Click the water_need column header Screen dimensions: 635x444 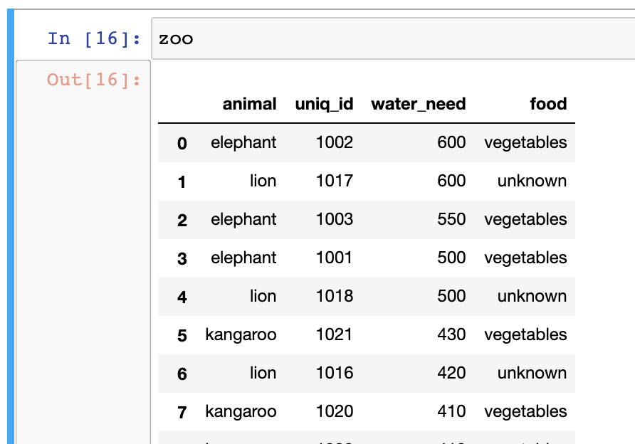(418, 104)
